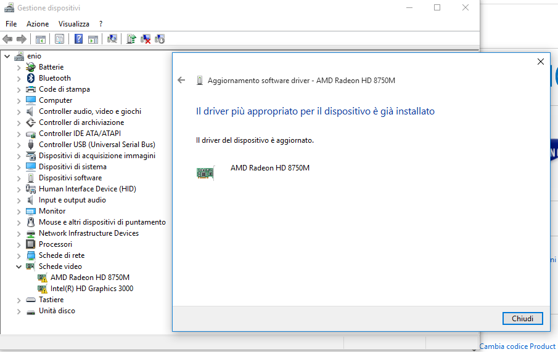This screenshot has height=352, width=558.
Task: Collapse the Schede video category
Action: click(x=19, y=266)
